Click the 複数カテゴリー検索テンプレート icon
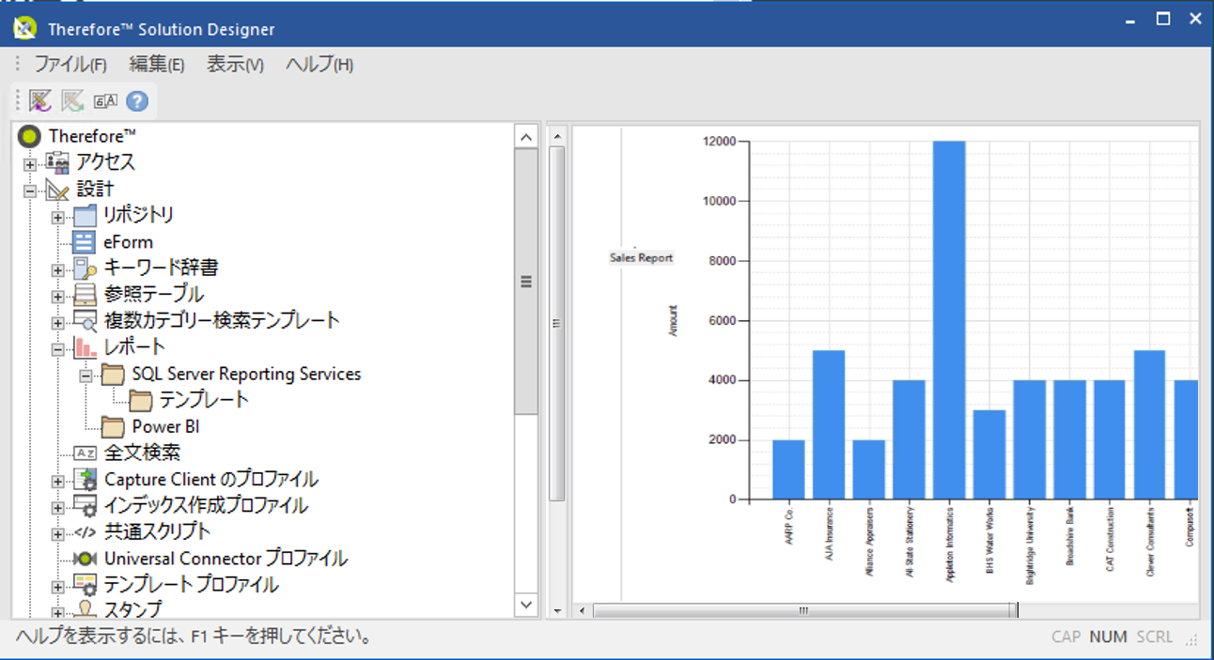This screenshot has height=660, width=1214. coord(85,320)
